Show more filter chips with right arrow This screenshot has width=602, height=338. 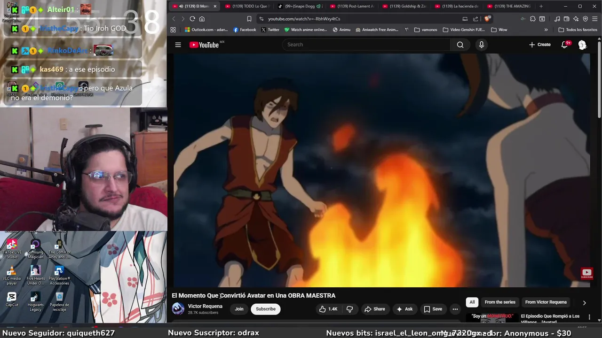584,303
